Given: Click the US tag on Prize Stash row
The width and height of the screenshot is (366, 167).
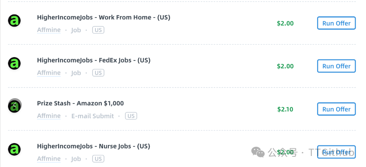Looking at the screenshot, I should [131, 116].
